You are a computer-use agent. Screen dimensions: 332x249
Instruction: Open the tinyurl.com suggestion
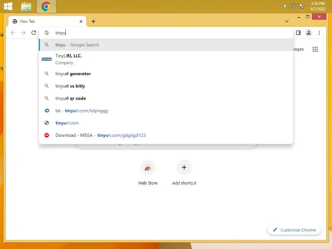166,123
